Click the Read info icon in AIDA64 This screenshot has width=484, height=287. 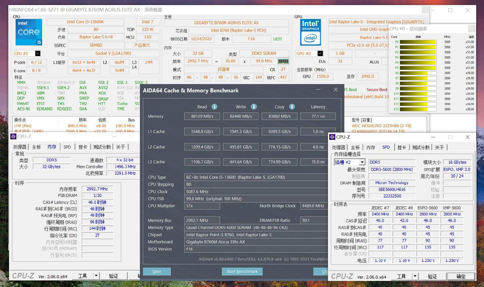pyautogui.click(x=214, y=107)
